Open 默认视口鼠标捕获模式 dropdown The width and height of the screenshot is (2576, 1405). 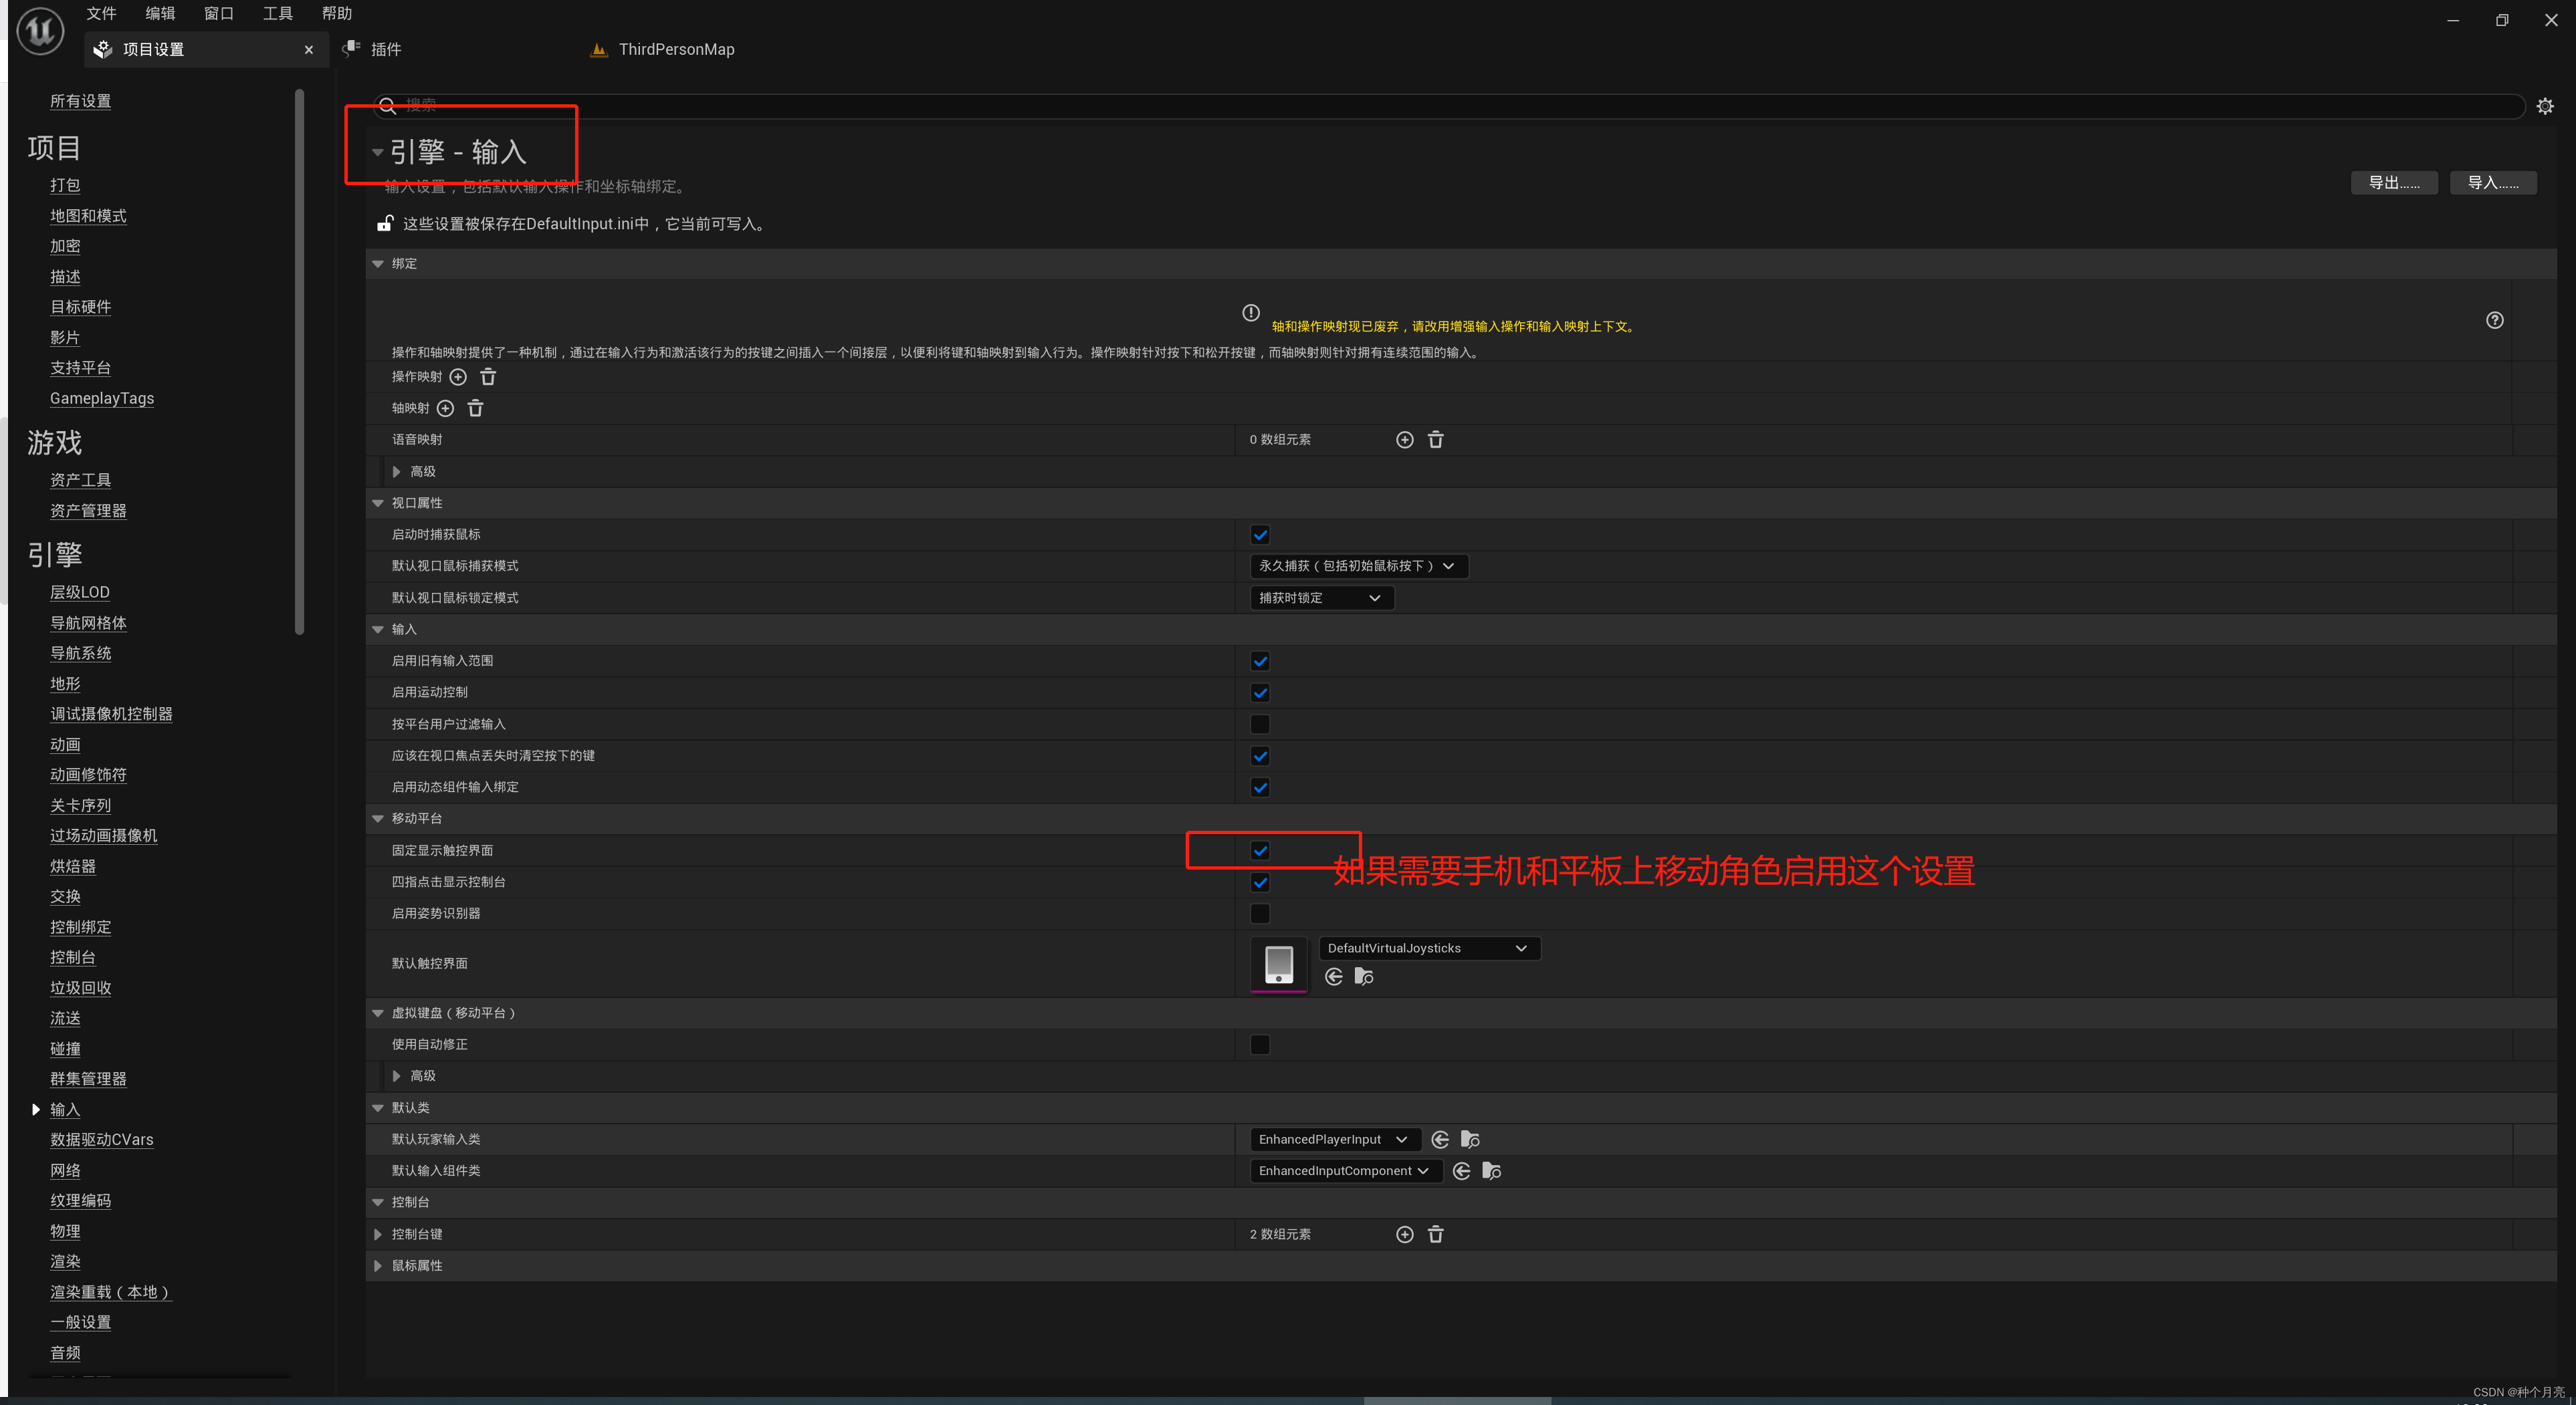[1359, 565]
